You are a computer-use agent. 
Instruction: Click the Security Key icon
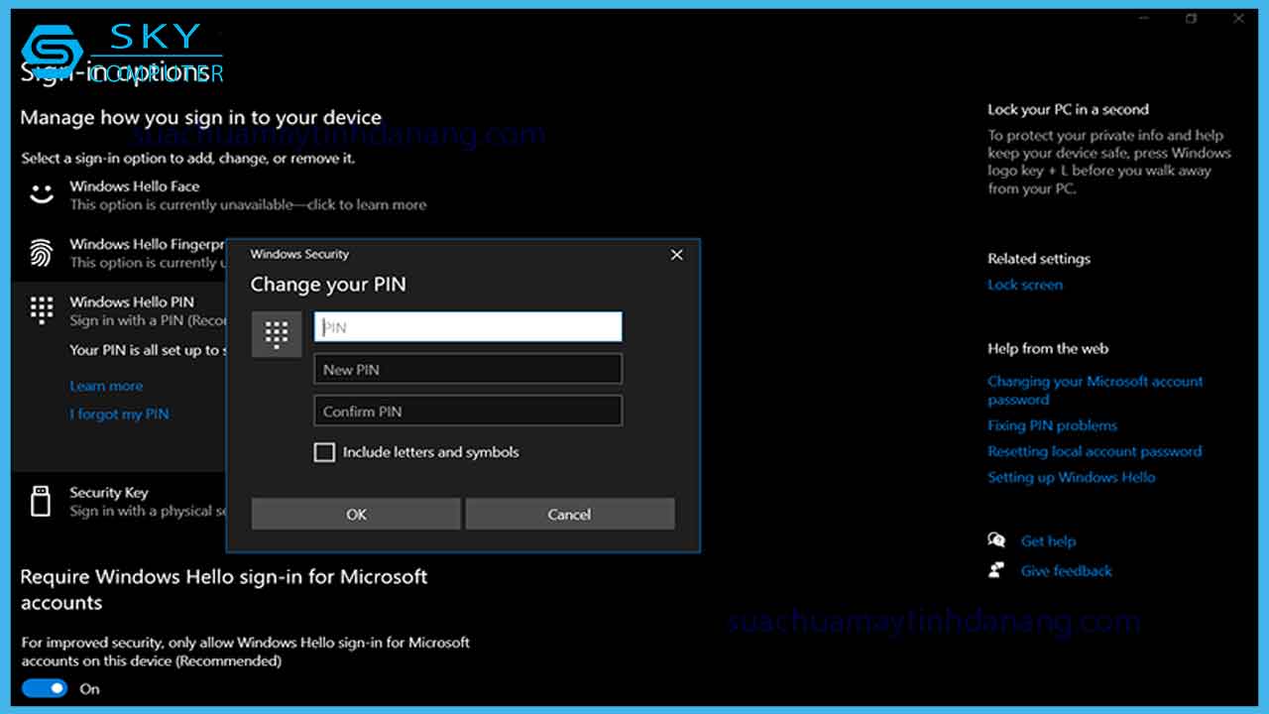point(41,501)
